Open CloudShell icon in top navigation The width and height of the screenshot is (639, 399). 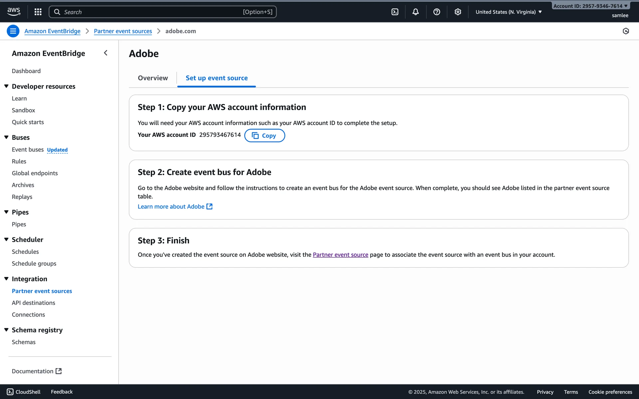pyautogui.click(x=395, y=12)
